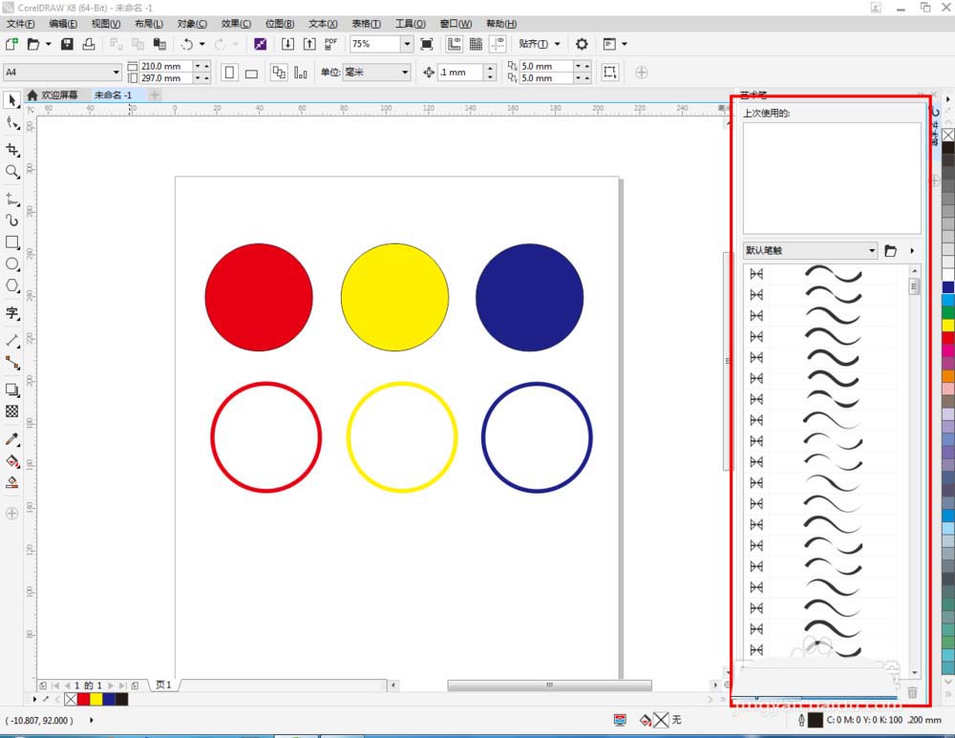Click the Import icon

[287, 44]
